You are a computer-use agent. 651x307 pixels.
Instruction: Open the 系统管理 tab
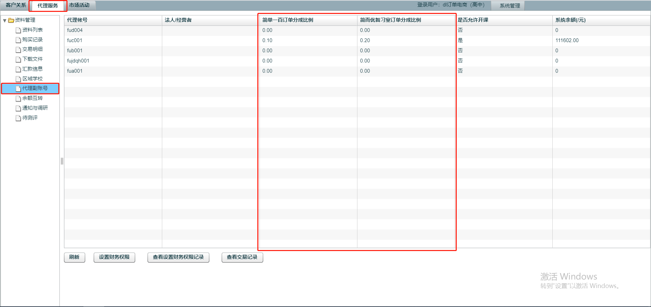pyautogui.click(x=509, y=5)
